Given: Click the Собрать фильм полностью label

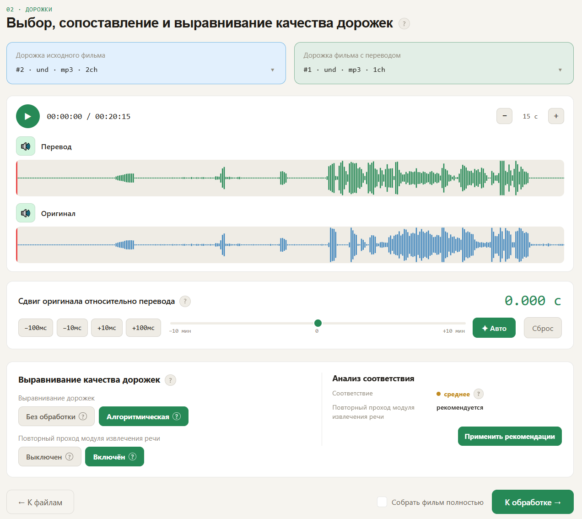Looking at the screenshot, I should pos(437,502).
